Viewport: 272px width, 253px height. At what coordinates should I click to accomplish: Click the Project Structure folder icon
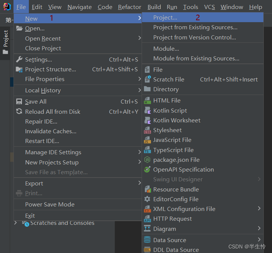click(19, 69)
